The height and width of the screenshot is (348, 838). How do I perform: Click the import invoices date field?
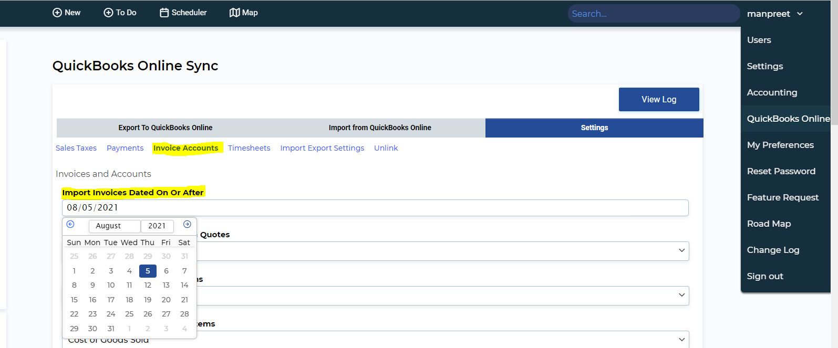coord(375,208)
